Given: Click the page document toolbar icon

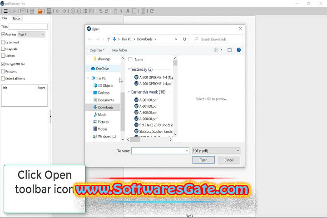Looking at the screenshot, I should click(143, 11).
